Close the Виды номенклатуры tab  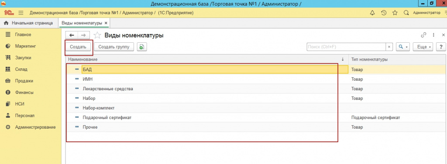pos(106,23)
